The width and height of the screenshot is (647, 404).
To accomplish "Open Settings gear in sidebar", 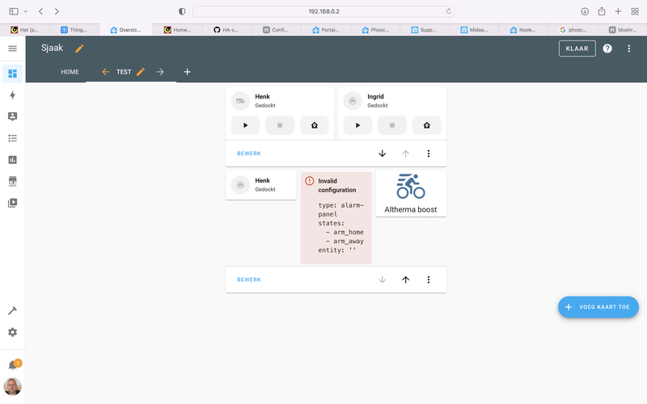I will point(12,332).
